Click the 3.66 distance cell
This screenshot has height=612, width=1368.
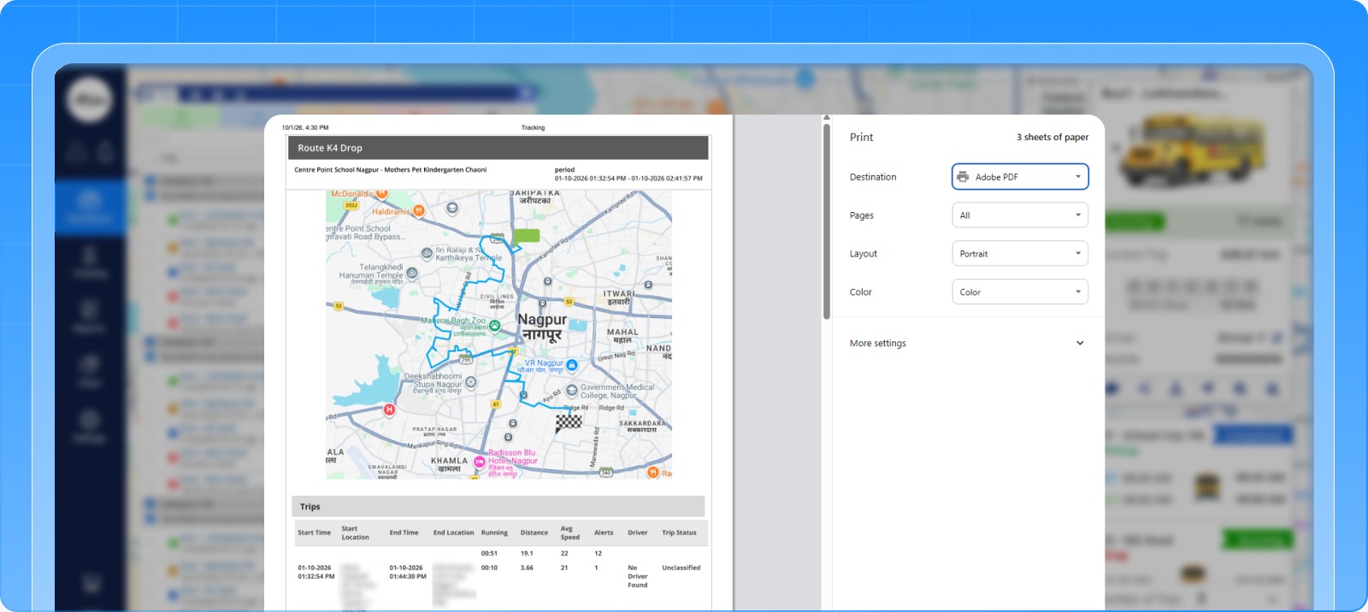click(x=527, y=568)
